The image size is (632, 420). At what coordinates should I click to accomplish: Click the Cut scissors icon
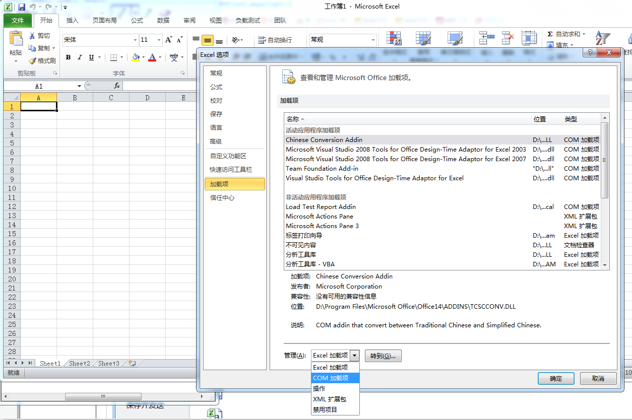pyautogui.click(x=32, y=36)
